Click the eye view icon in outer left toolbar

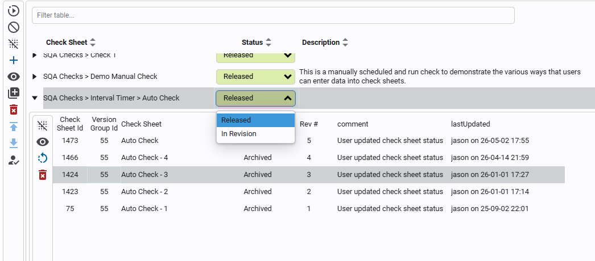[13, 77]
